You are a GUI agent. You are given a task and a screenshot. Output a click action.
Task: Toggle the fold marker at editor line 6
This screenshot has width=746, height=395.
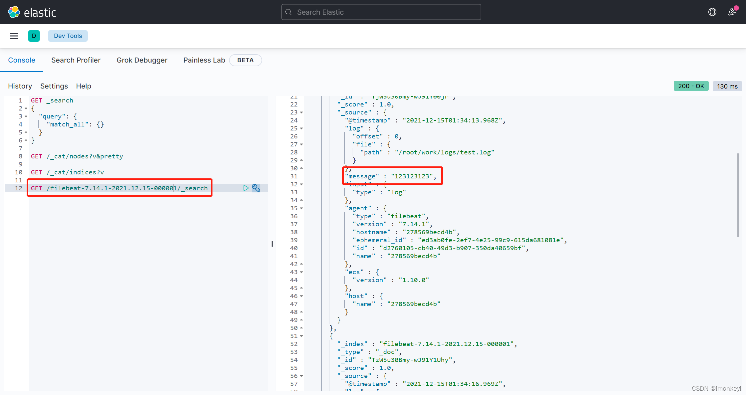coord(26,140)
